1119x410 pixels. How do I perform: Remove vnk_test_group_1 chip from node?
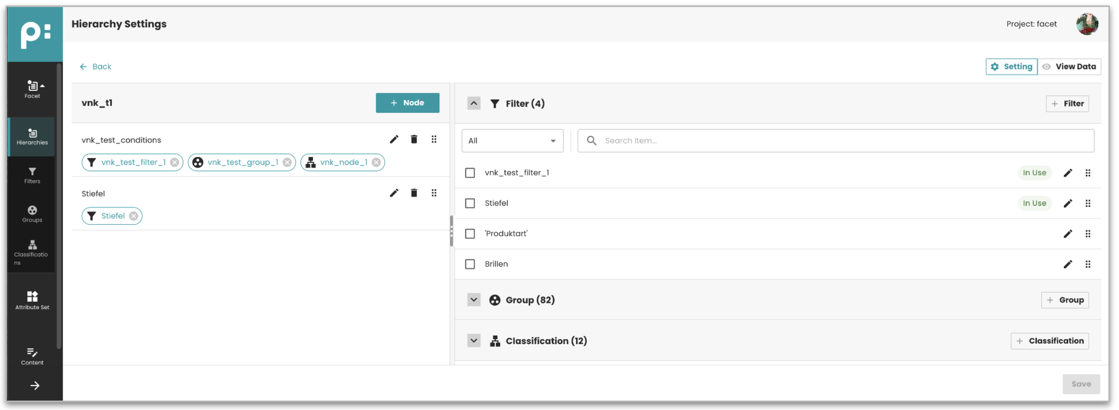(287, 163)
